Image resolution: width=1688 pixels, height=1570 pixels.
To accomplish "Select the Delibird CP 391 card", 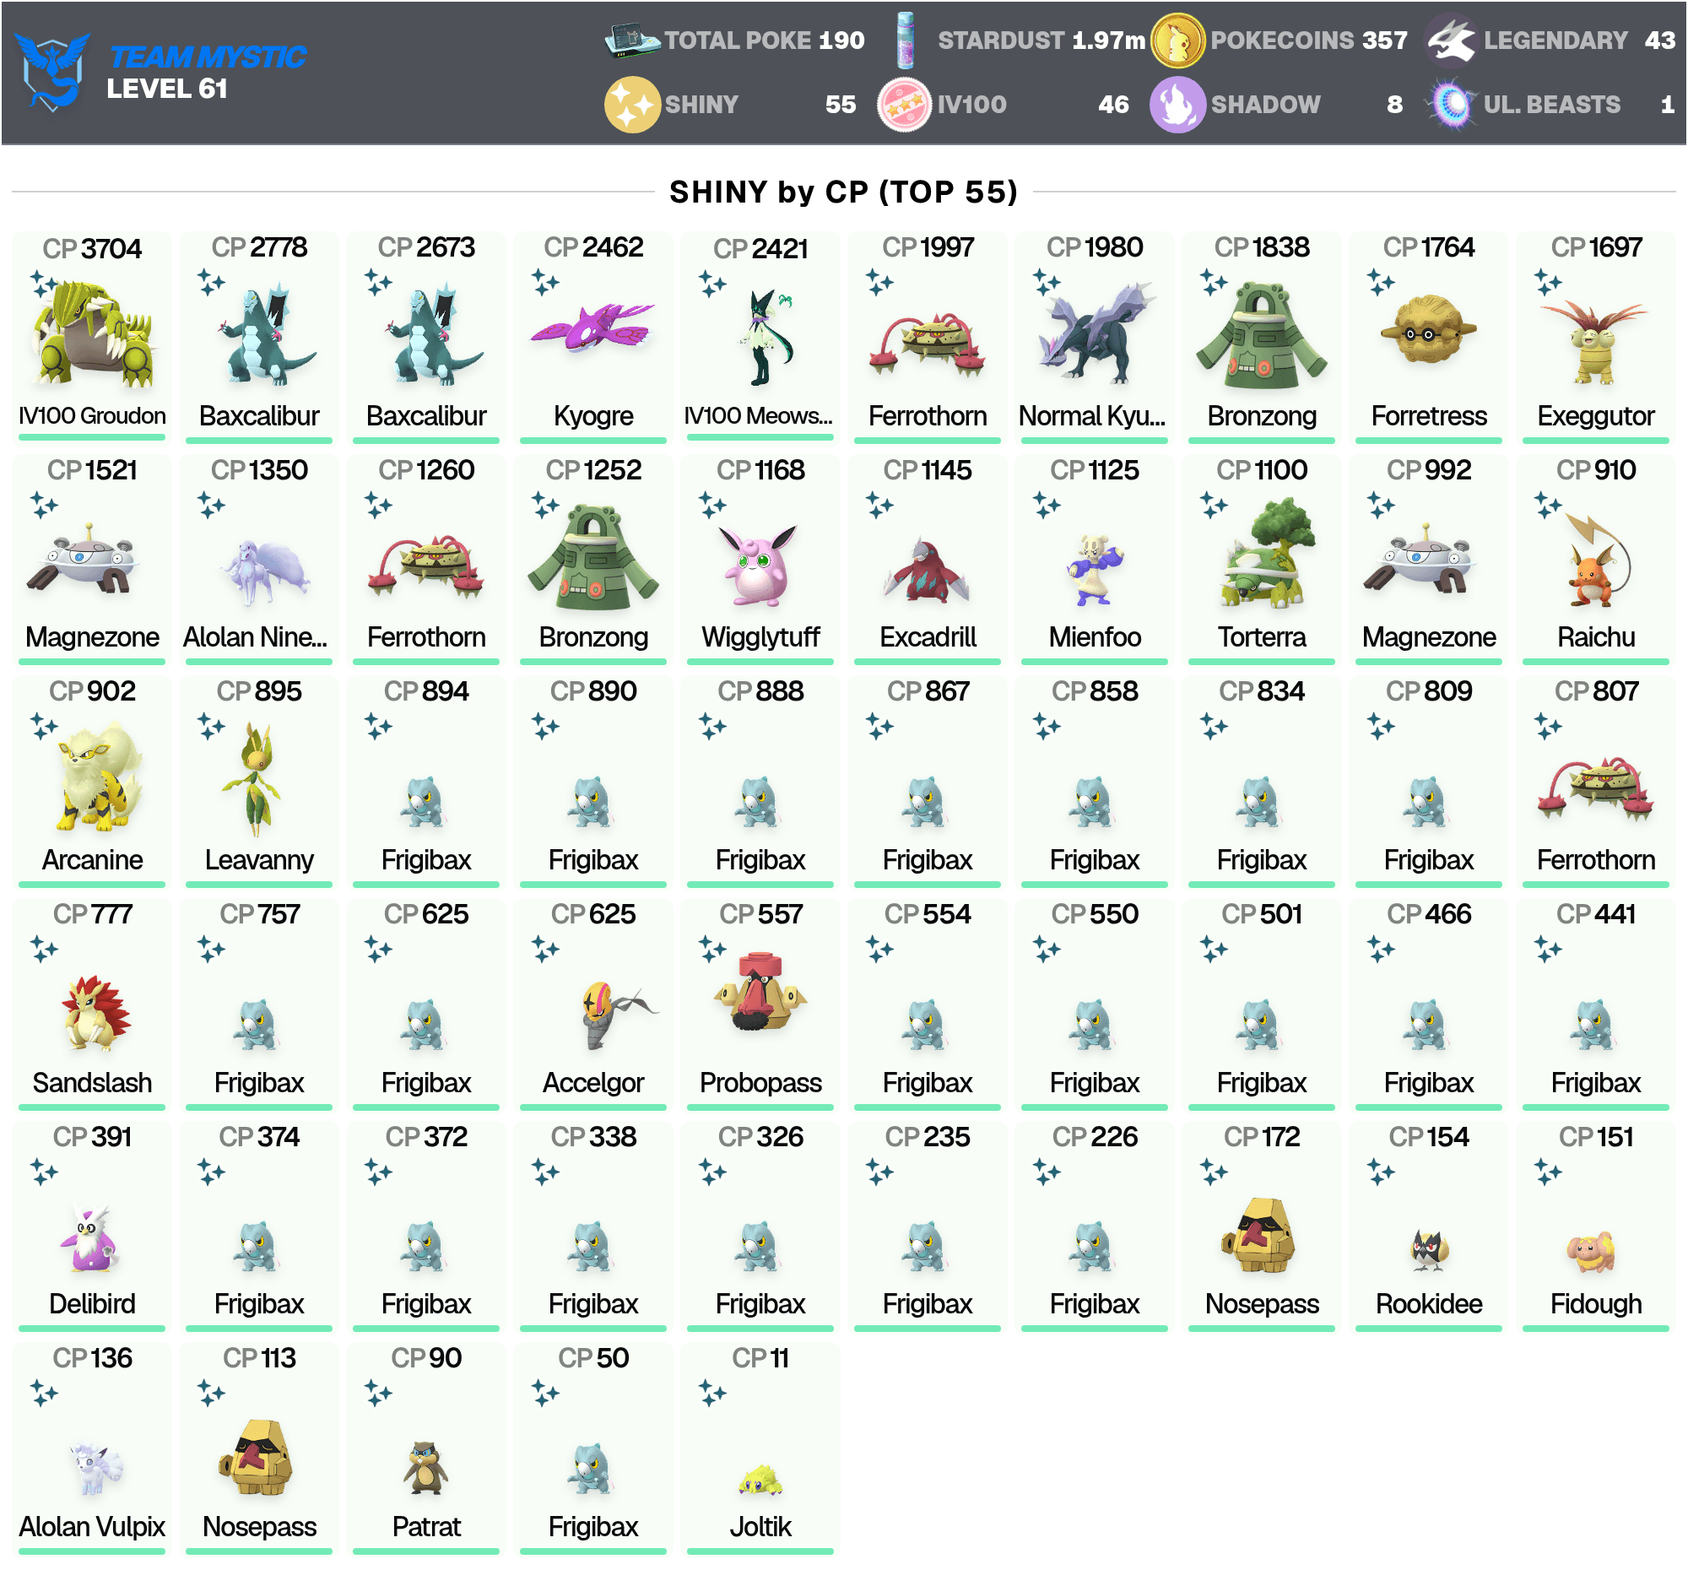I will tap(92, 1226).
